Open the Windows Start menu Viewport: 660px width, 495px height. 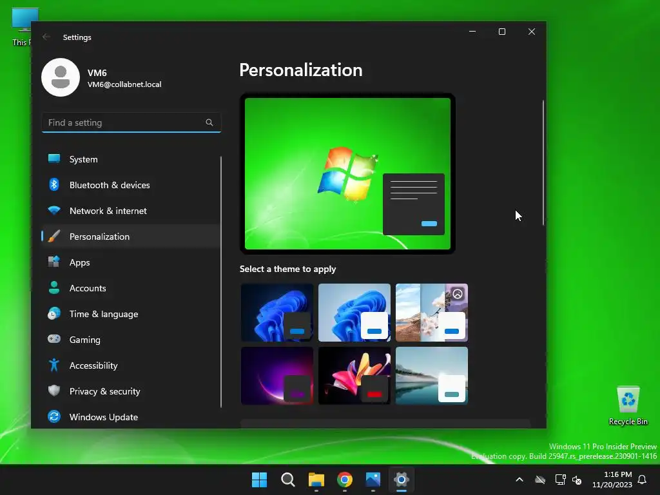[x=259, y=480]
